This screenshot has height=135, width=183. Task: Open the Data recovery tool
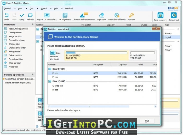(x=160, y=17)
